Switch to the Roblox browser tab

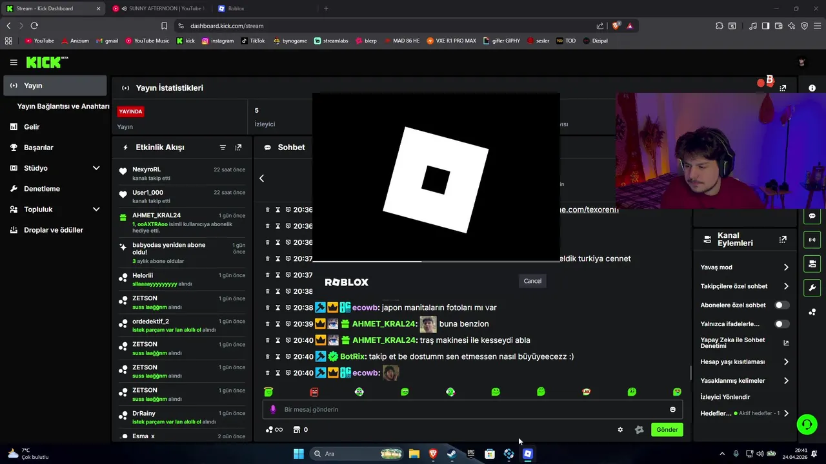pyautogui.click(x=263, y=8)
